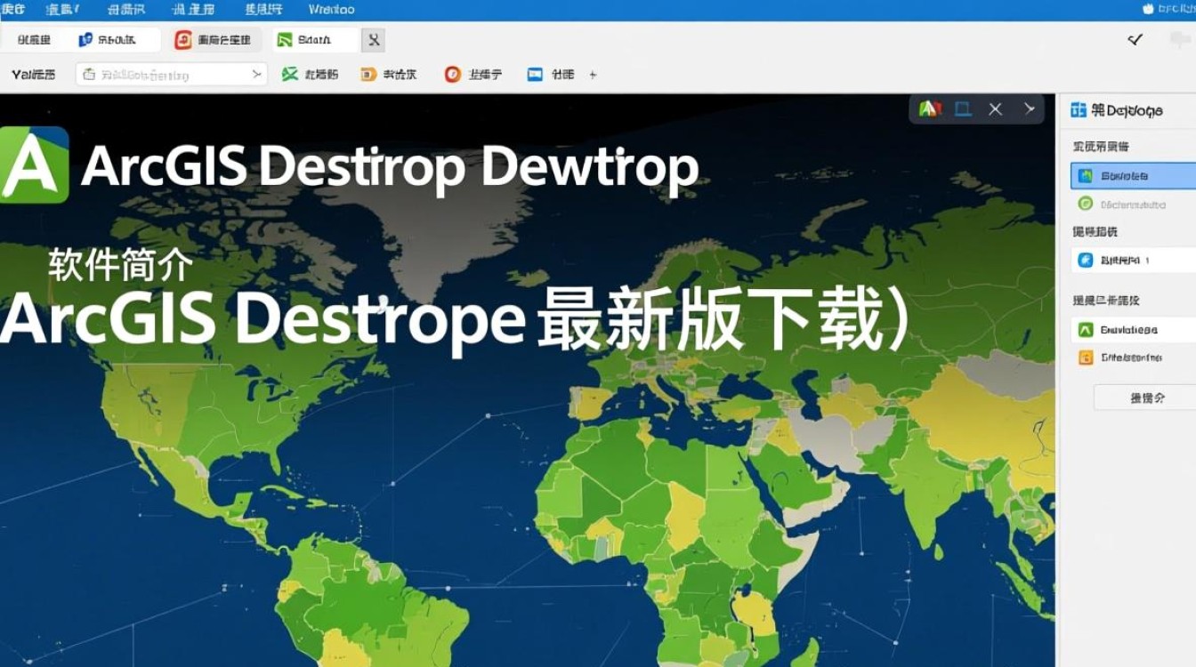1196x667 pixels.
Task: Open the green spreadsheet icon in the quick launch bar
Action: pyautogui.click(x=289, y=74)
